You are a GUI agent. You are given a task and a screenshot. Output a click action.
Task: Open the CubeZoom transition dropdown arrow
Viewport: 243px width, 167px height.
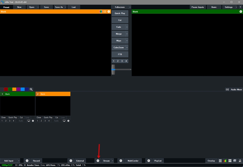tap(127, 47)
